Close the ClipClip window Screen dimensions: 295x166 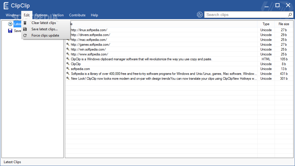pyautogui.click(x=288, y=5)
